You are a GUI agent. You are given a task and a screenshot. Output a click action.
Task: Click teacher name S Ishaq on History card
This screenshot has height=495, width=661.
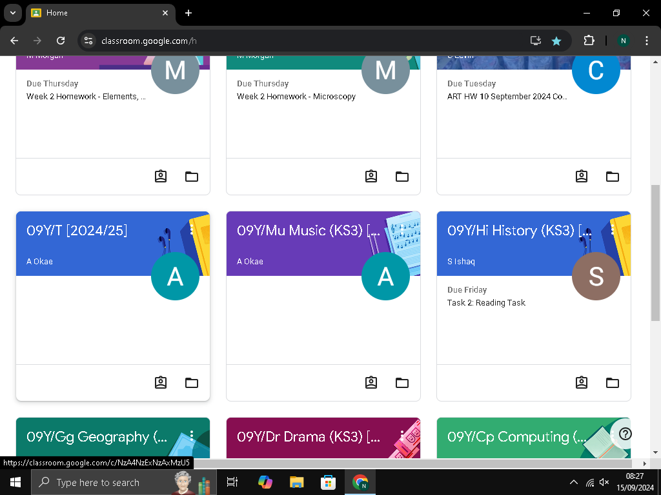(461, 262)
